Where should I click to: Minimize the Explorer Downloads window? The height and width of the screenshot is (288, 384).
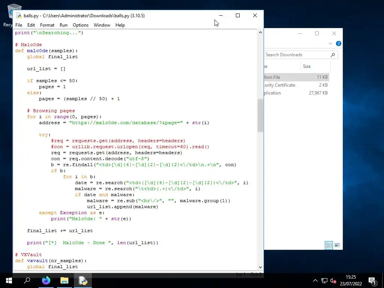pyautogui.click(x=300, y=33)
